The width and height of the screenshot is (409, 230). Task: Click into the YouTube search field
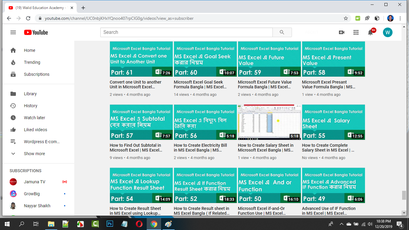pos(186,32)
